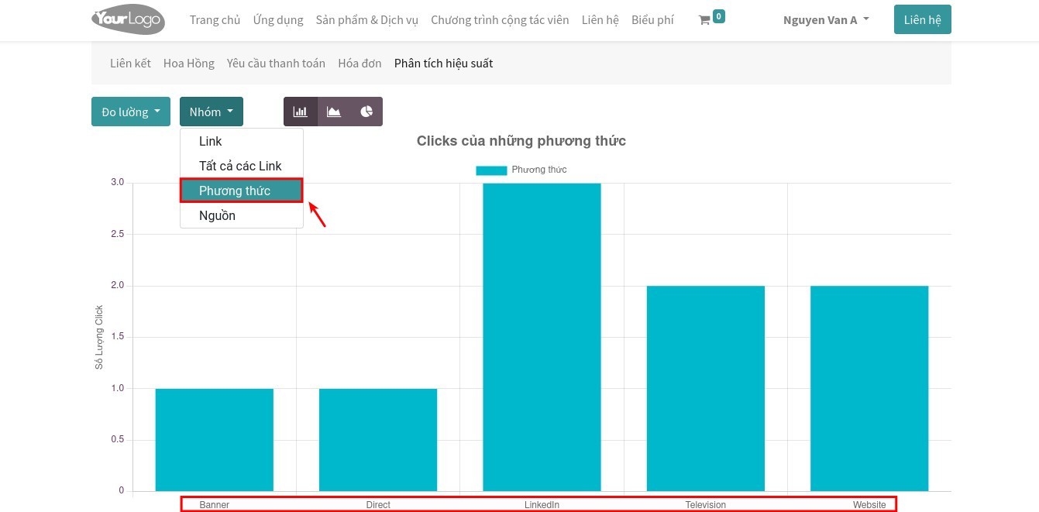The width and height of the screenshot is (1039, 512).
Task: Click the chart title Clicks của những phương thức
Action: pyautogui.click(x=521, y=141)
